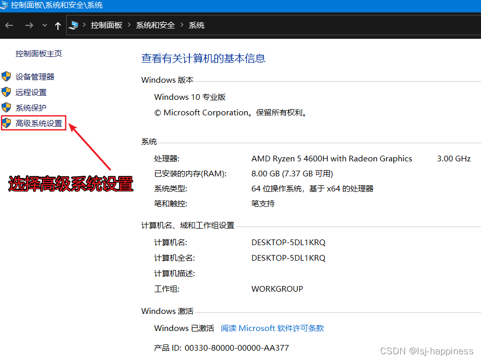Click the 笔和触控: label
This screenshot has height=361, width=481.
click(x=171, y=204)
